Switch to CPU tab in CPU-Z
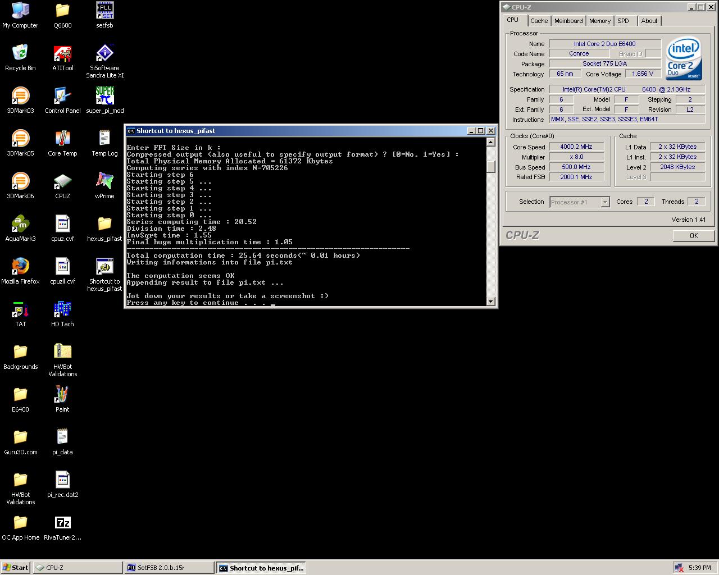Image resolution: width=719 pixels, height=575 pixels. click(513, 20)
